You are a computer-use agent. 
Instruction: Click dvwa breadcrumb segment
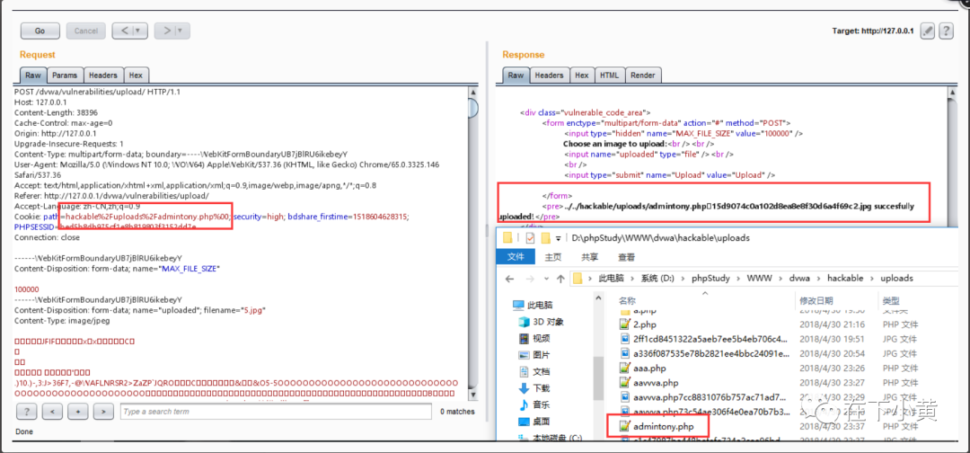[x=799, y=279]
